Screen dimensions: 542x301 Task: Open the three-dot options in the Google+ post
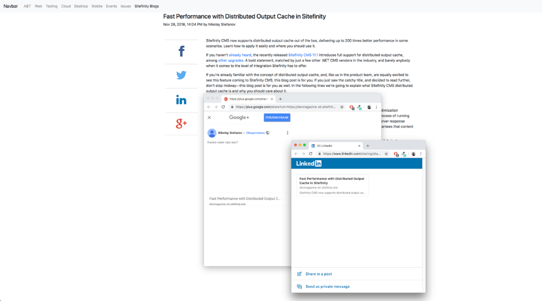[287, 133]
